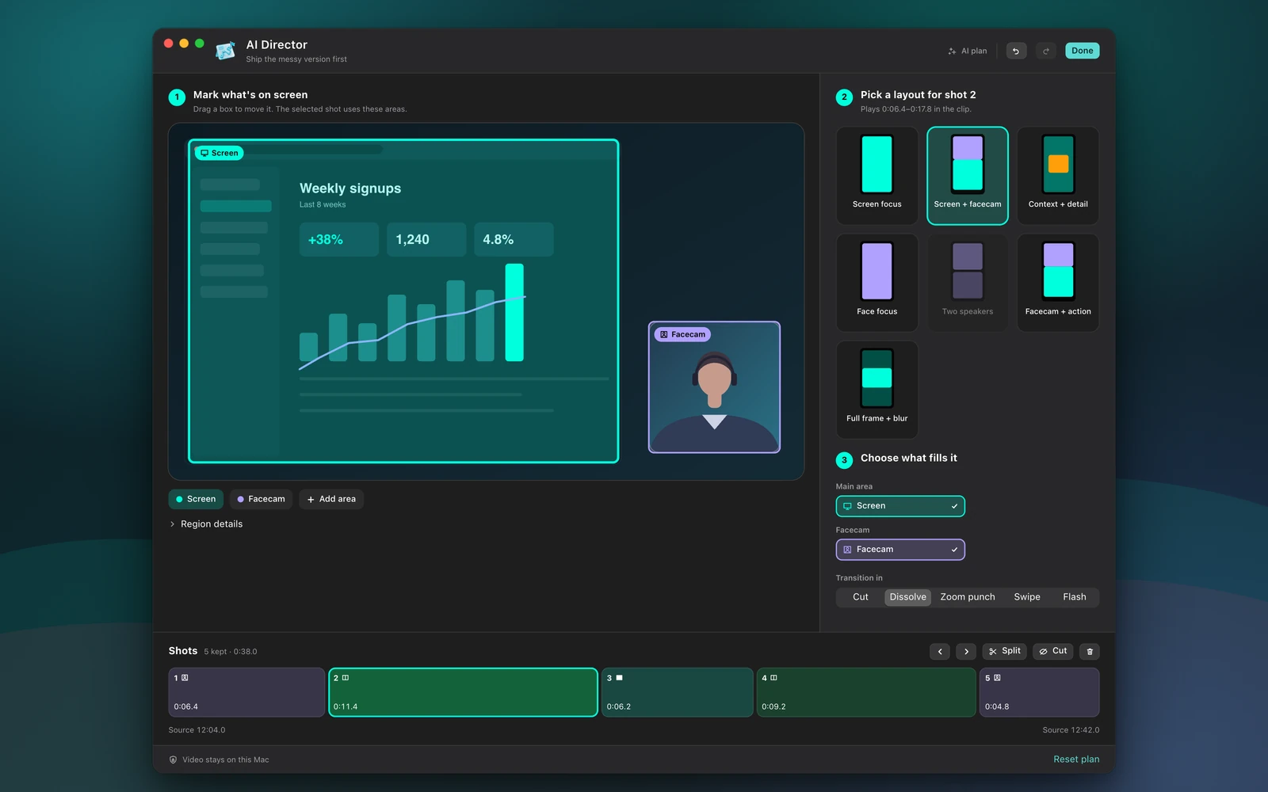Click the 4.8% stat card in preview

[x=514, y=239]
